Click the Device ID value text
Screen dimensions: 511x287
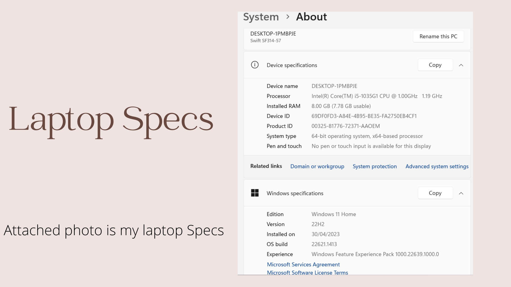[364, 116]
